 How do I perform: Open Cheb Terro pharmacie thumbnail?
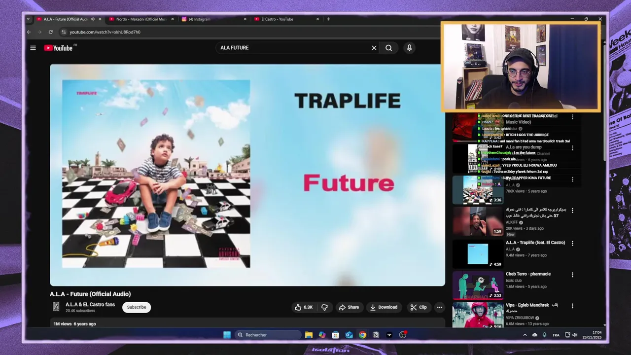coord(478,285)
